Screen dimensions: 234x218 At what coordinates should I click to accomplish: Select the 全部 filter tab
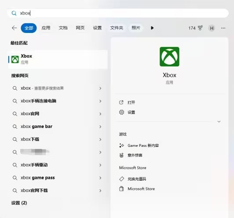pyautogui.click(x=29, y=28)
